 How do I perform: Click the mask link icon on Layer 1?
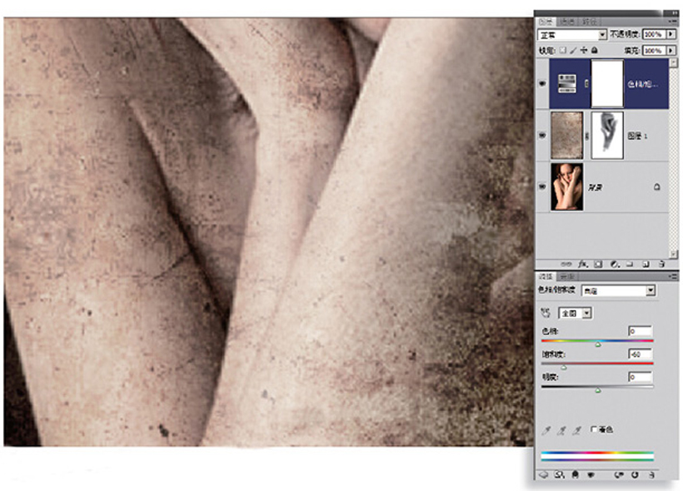[586, 136]
